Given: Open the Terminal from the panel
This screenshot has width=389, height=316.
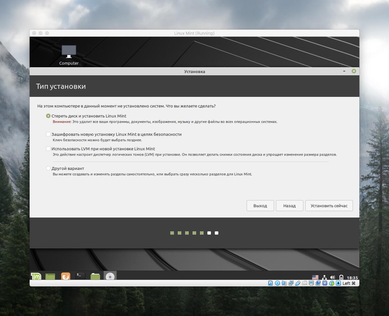Looking at the screenshot, I should pos(80,276).
